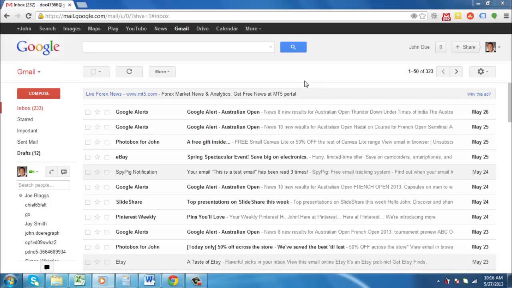Open the notifications counter showing 0
This screenshot has width=512, height=288.
point(441,47)
